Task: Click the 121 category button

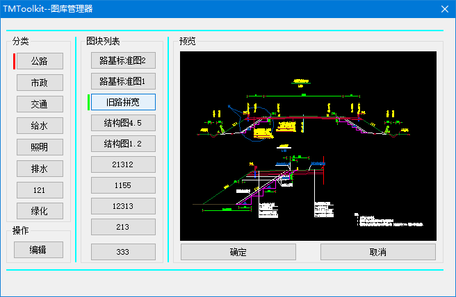Action: coord(39,189)
